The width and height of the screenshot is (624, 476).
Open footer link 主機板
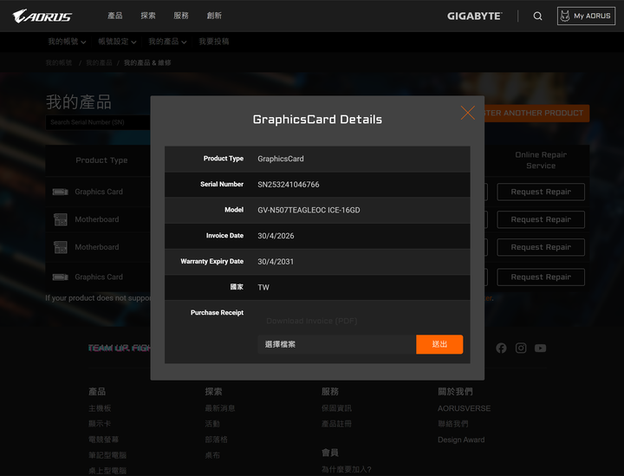[100, 408]
